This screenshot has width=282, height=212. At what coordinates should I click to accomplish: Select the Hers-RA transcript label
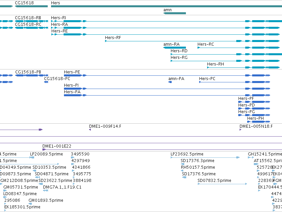click(x=60, y=24)
